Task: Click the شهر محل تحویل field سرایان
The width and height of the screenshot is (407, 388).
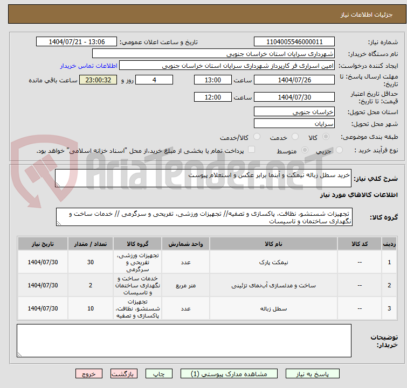Action: [294, 123]
